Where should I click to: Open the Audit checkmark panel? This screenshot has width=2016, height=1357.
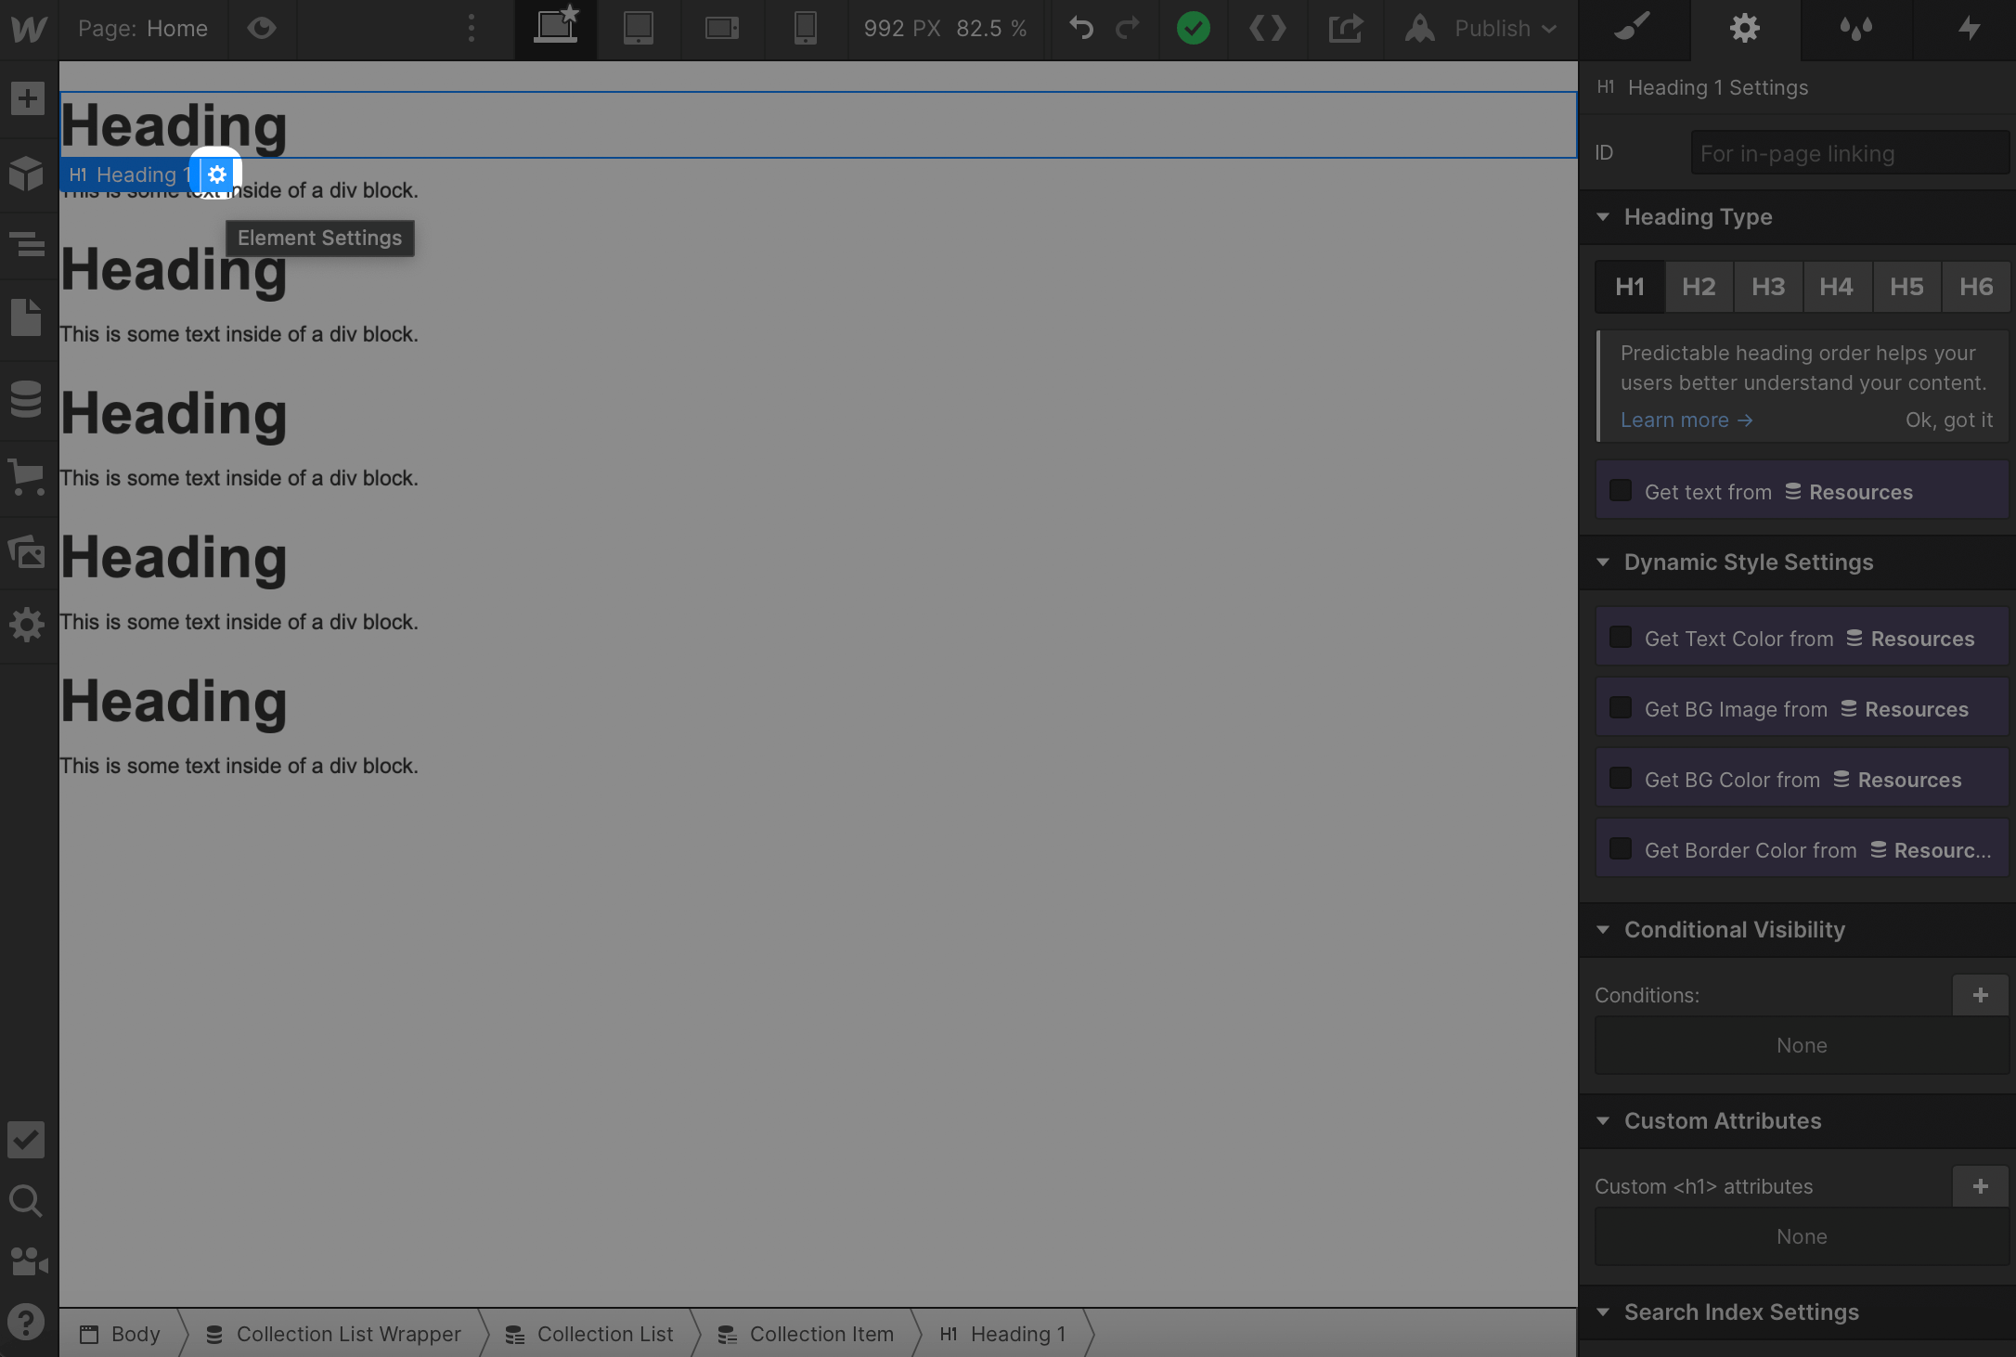27,1140
